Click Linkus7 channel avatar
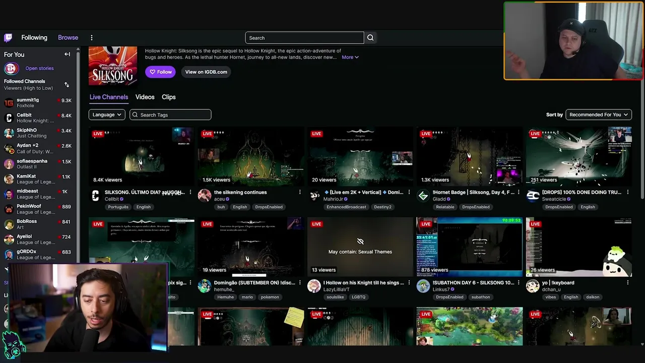The width and height of the screenshot is (645, 363). (x=423, y=286)
